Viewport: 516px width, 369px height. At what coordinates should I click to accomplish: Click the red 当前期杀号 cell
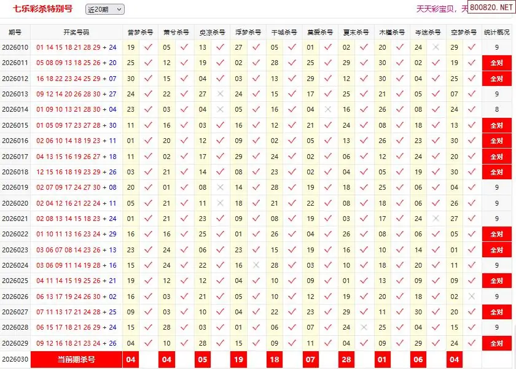tap(76, 359)
